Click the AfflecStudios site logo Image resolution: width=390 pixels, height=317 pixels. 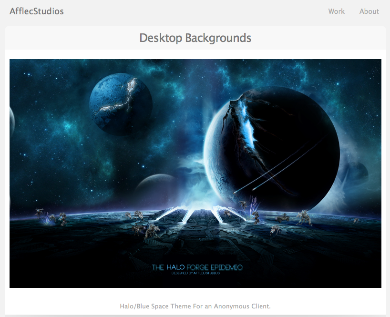click(x=37, y=11)
